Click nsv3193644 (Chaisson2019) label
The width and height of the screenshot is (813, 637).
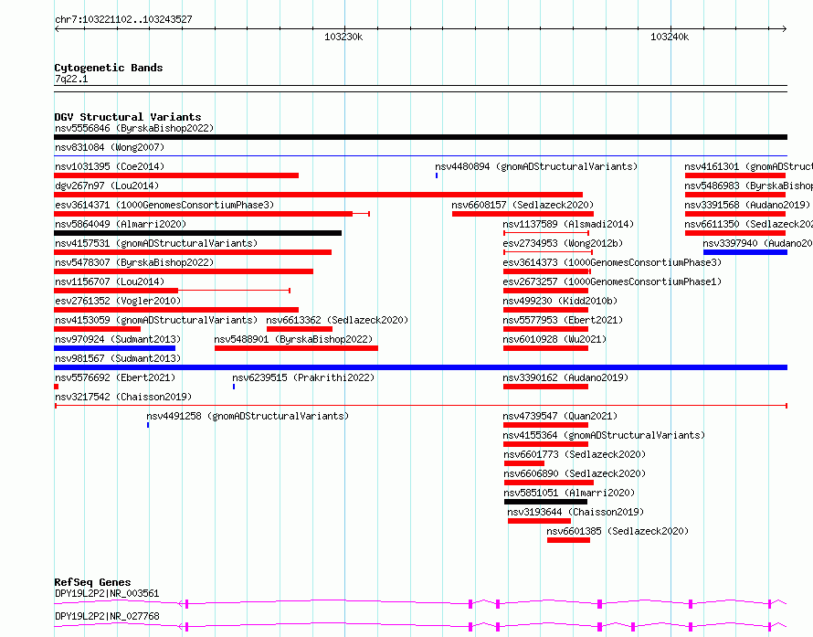pos(576,512)
